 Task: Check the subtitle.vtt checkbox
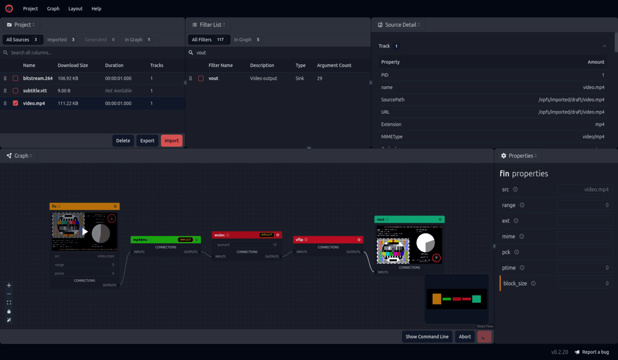[x=15, y=91]
